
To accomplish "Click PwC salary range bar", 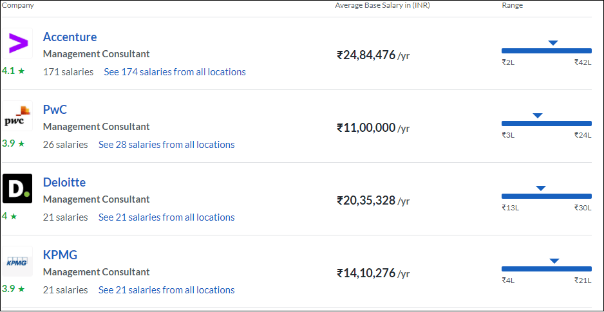I will [x=546, y=124].
